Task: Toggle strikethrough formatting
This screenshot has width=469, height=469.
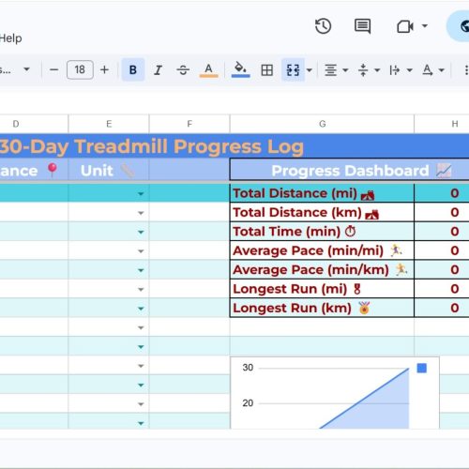Action: pos(183,69)
